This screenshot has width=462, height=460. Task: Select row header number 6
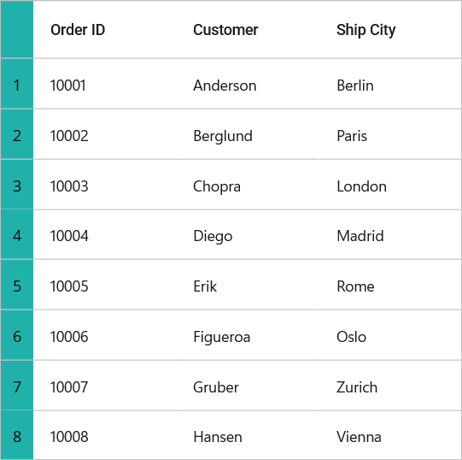point(17,335)
